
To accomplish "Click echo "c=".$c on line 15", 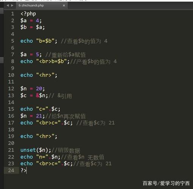I will tap(40, 109).
